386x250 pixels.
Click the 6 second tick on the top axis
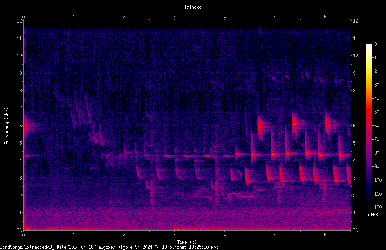point(325,17)
